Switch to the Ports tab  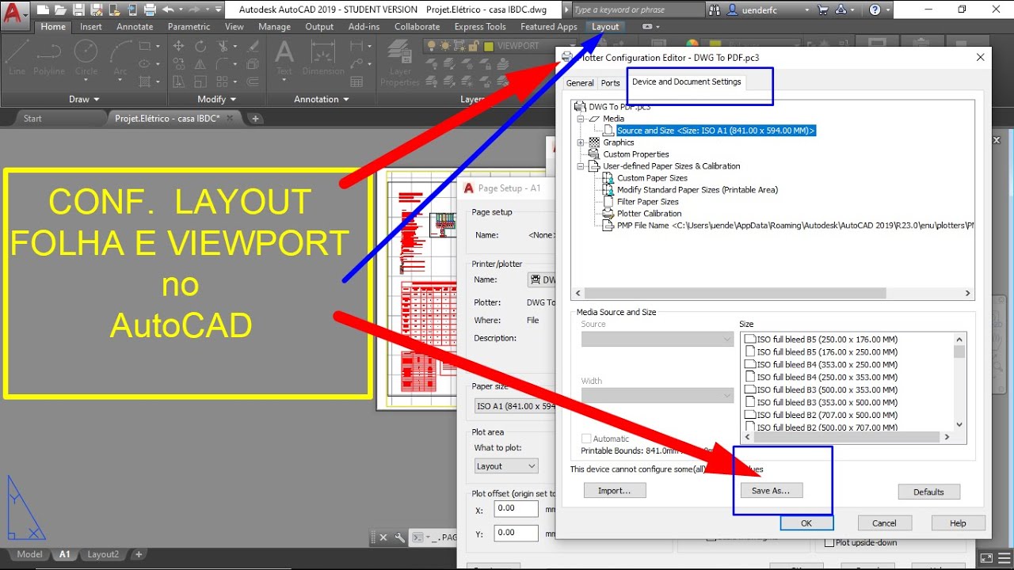tap(611, 82)
